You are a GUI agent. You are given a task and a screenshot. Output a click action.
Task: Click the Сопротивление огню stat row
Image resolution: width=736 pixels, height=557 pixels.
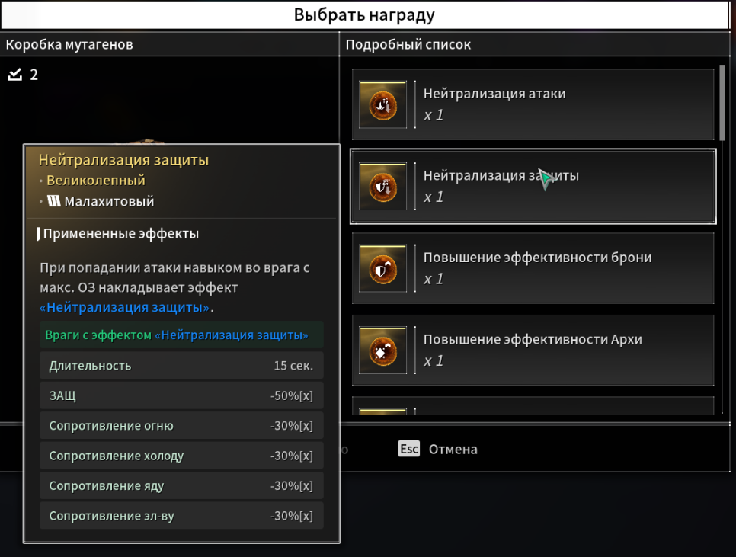coord(181,426)
